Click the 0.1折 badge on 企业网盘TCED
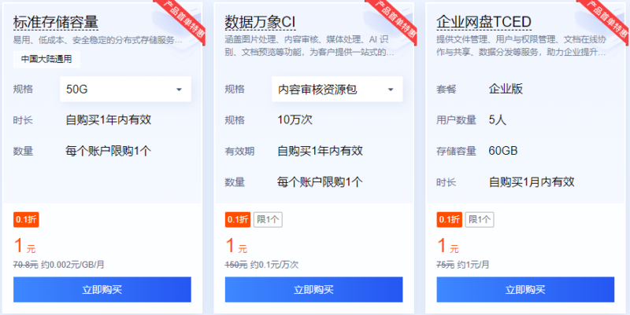 pyautogui.click(x=449, y=220)
